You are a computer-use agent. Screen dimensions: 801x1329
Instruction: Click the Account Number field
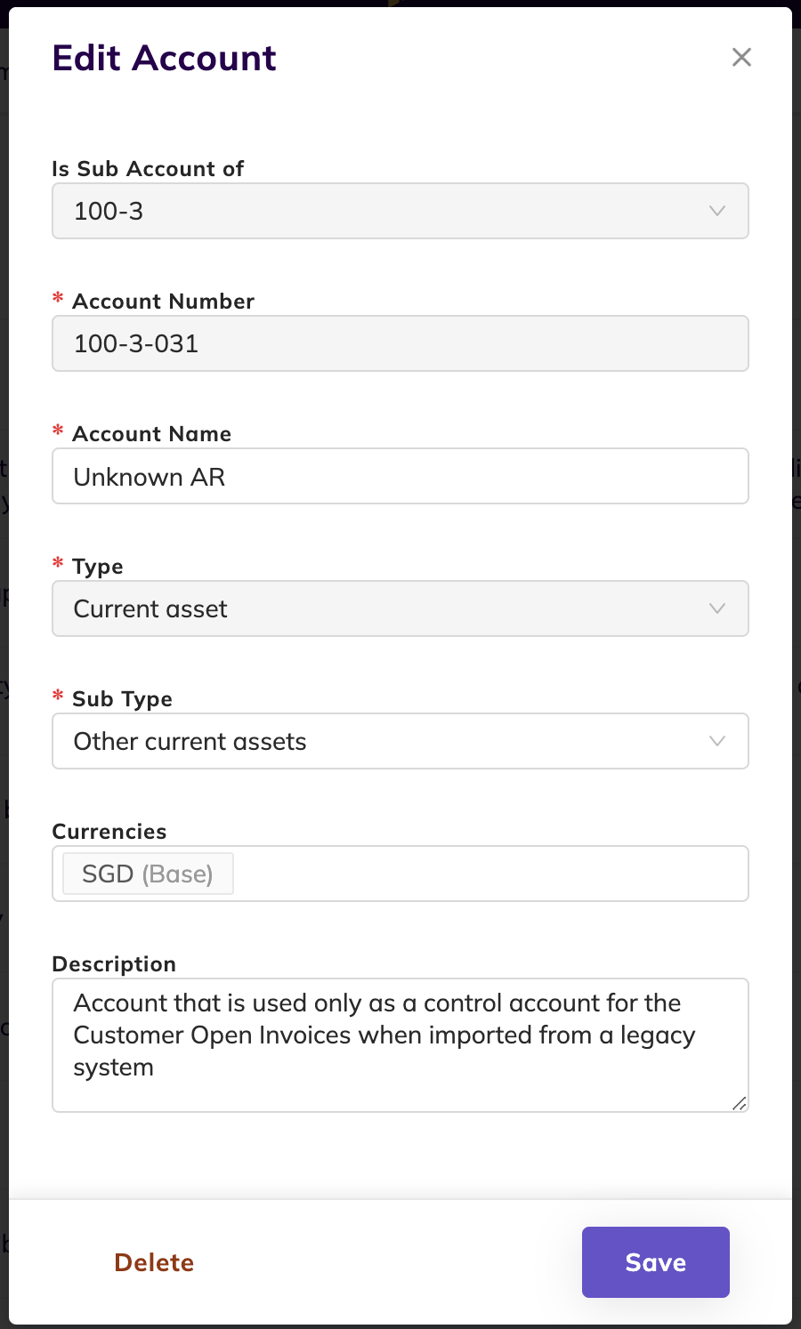pyautogui.click(x=400, y=343)
